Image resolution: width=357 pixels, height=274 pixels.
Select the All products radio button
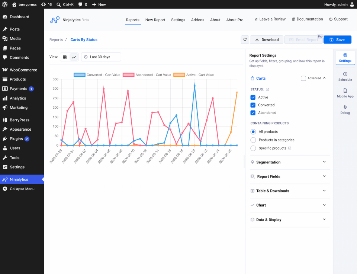[253, 132]
